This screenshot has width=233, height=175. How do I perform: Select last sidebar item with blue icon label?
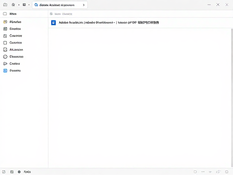(15, 70)
